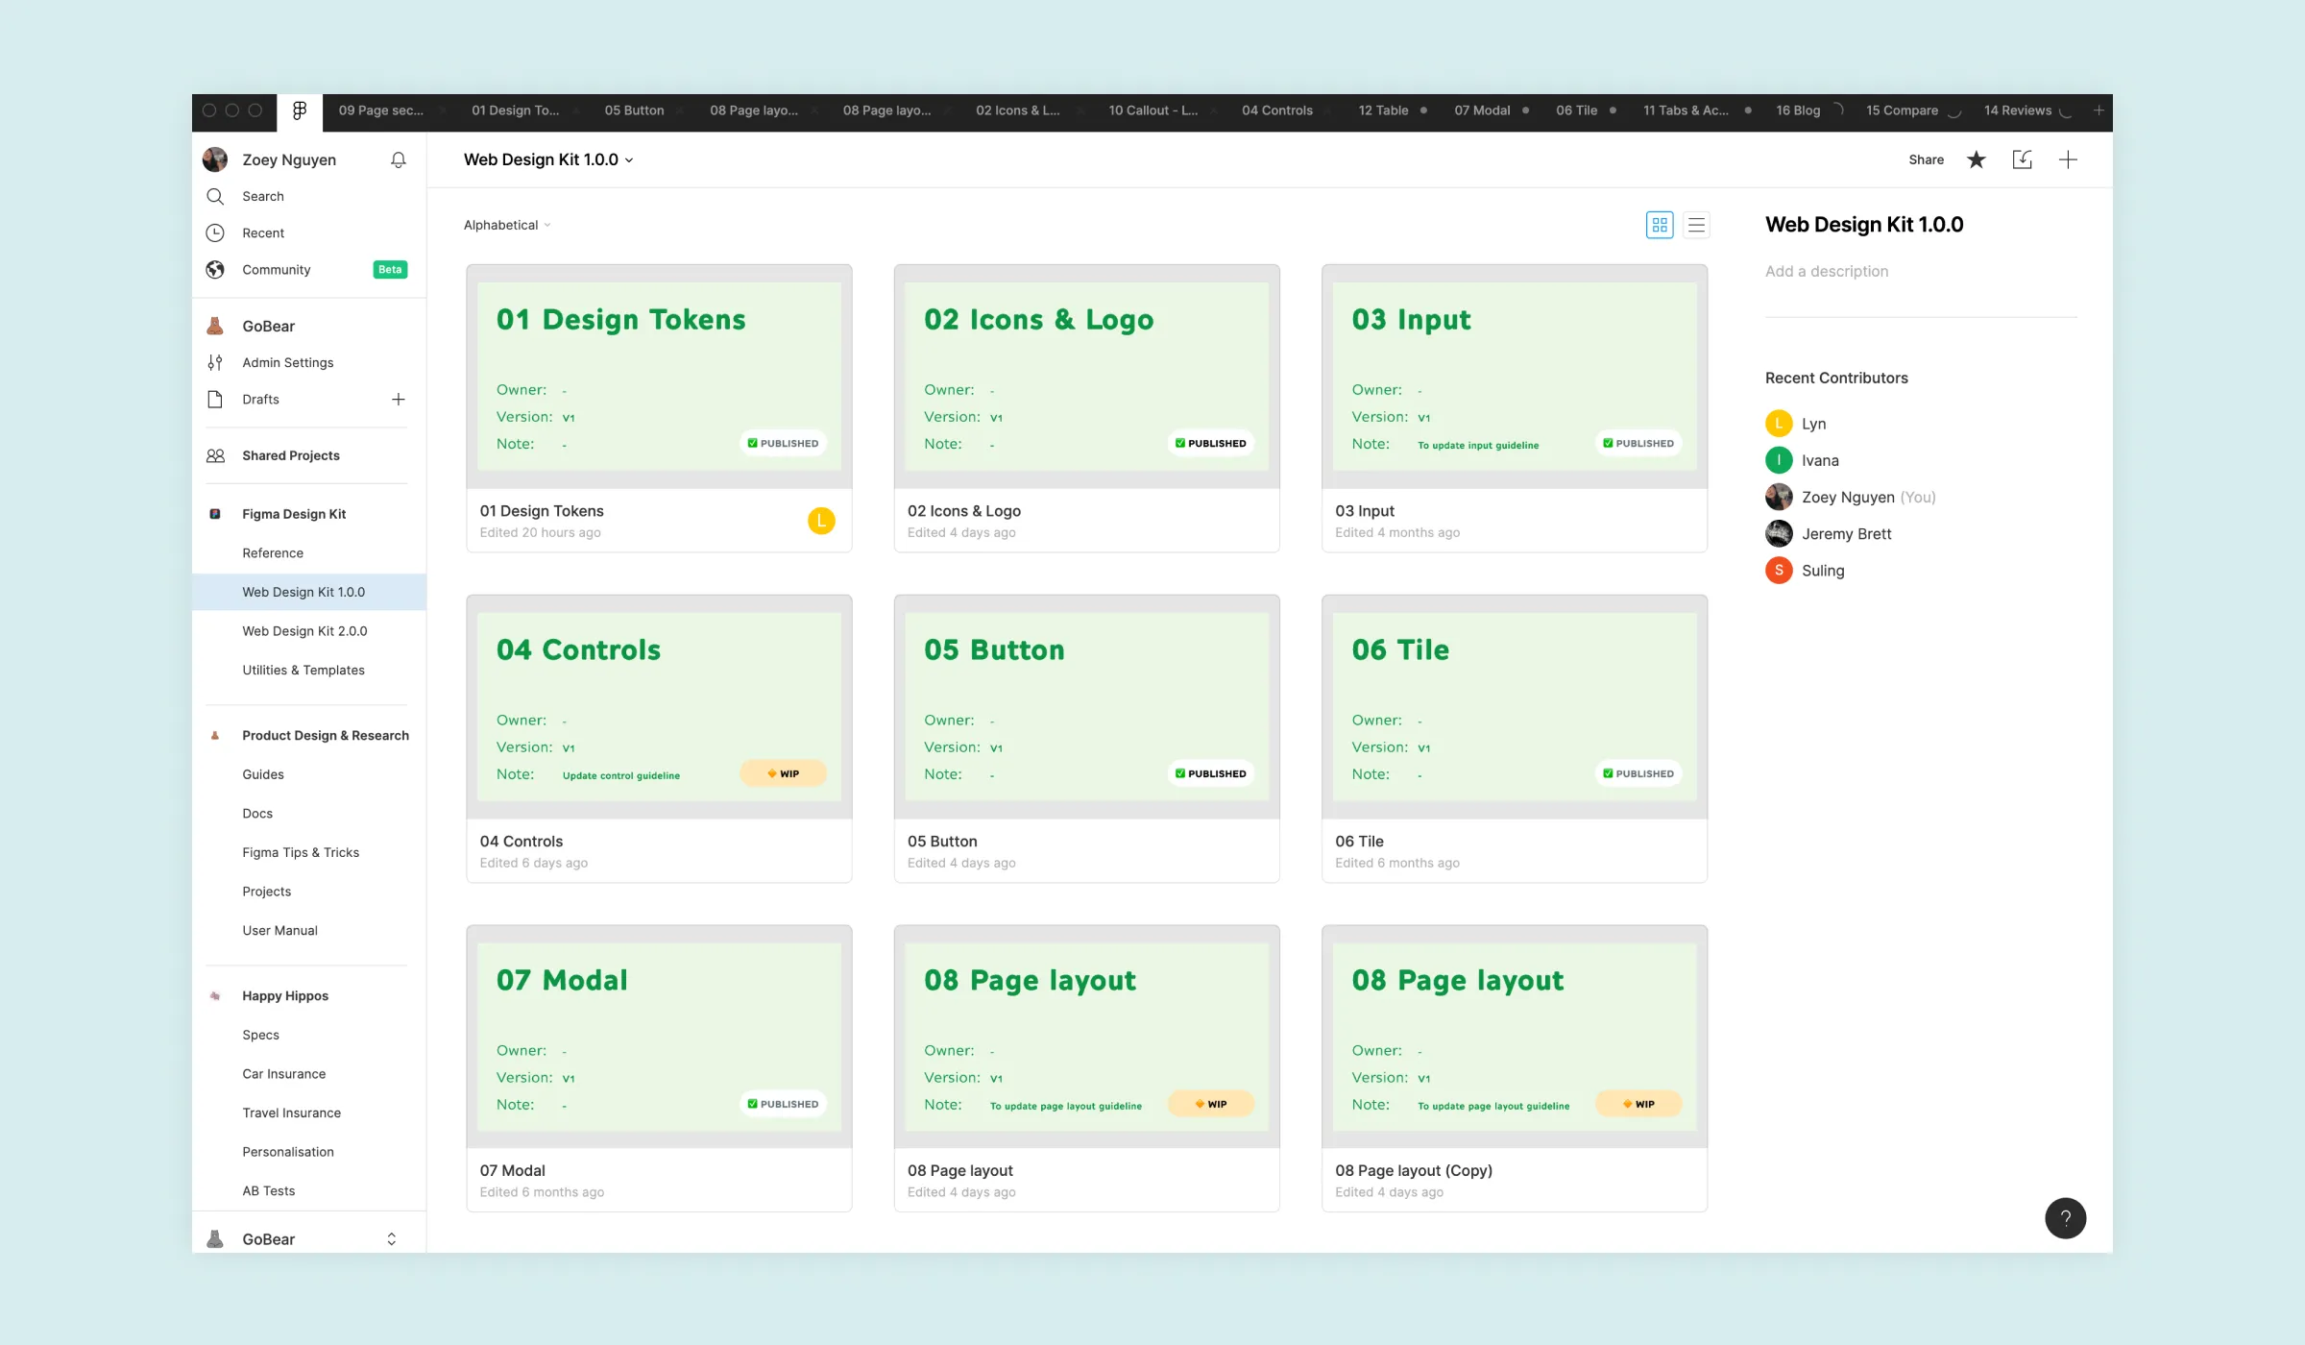Open the 08 Page layout (Copy) file

click(1515, 1068)
